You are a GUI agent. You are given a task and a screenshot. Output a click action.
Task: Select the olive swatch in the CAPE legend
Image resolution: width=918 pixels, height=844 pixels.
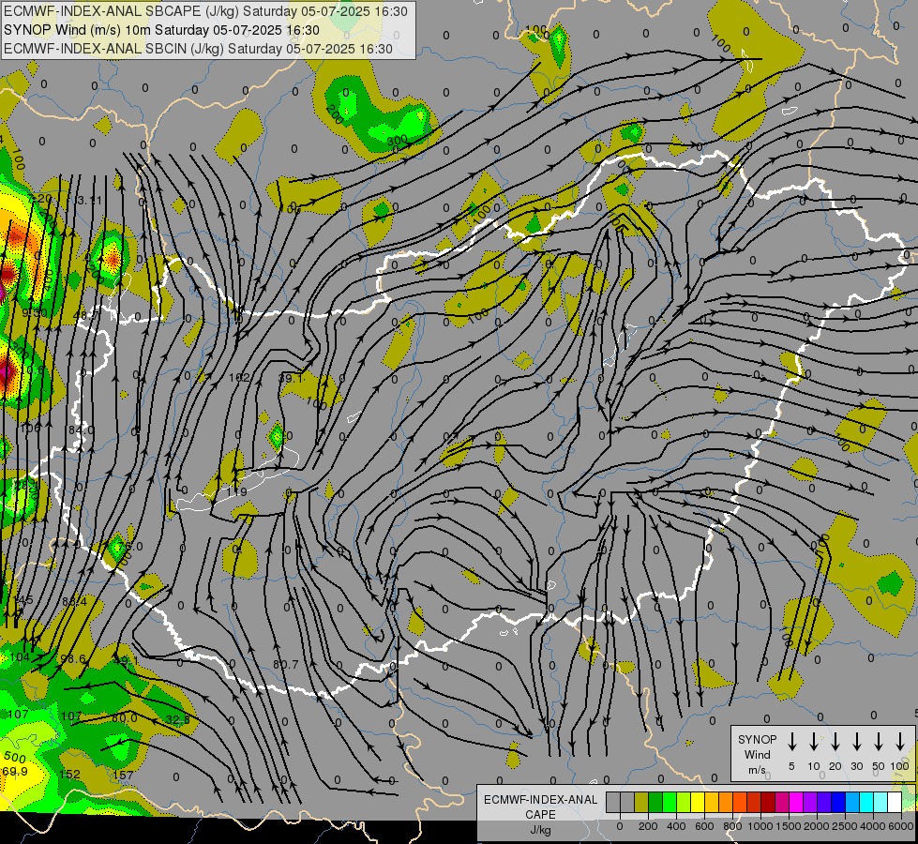pyautogui.click(x=641, y=802)
